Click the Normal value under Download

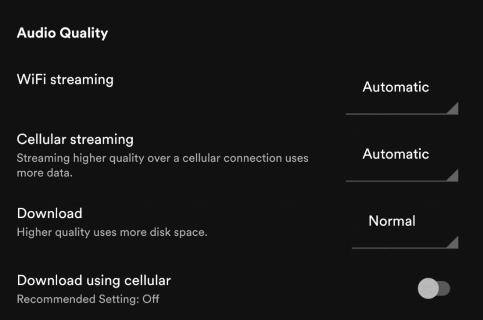click(392, 222)
